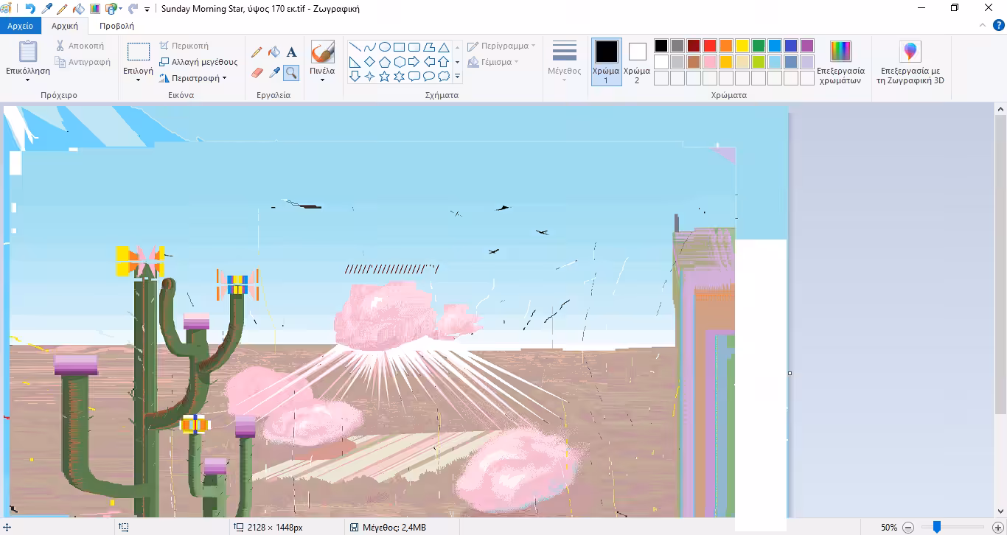The image size is (1007, 535).
Task: Choose the Right triangle shape
Action: pyautogui.click(x=355, y=62)
